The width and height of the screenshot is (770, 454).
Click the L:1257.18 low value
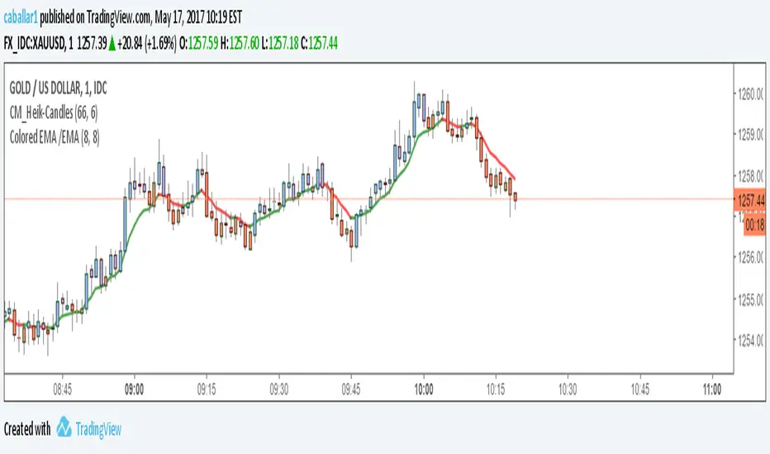(279, 43)
